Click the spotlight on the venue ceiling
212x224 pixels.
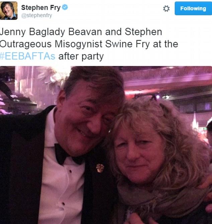point(158,97)
